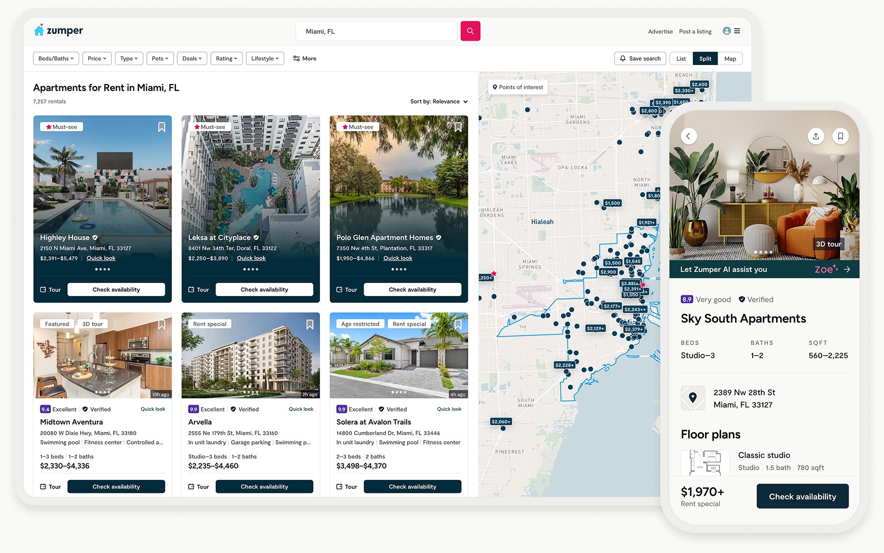
Task: Open the Deals filter dropdown
Action: 192,58
